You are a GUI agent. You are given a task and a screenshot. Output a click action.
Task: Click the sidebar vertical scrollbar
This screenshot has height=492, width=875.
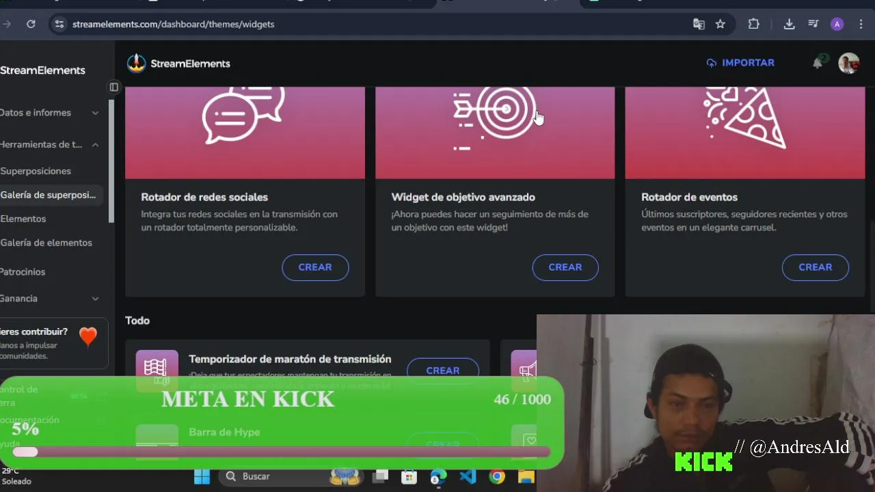111,161
